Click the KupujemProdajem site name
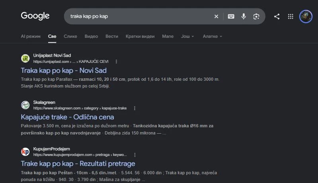318x183 pixels. coord(51,149)
